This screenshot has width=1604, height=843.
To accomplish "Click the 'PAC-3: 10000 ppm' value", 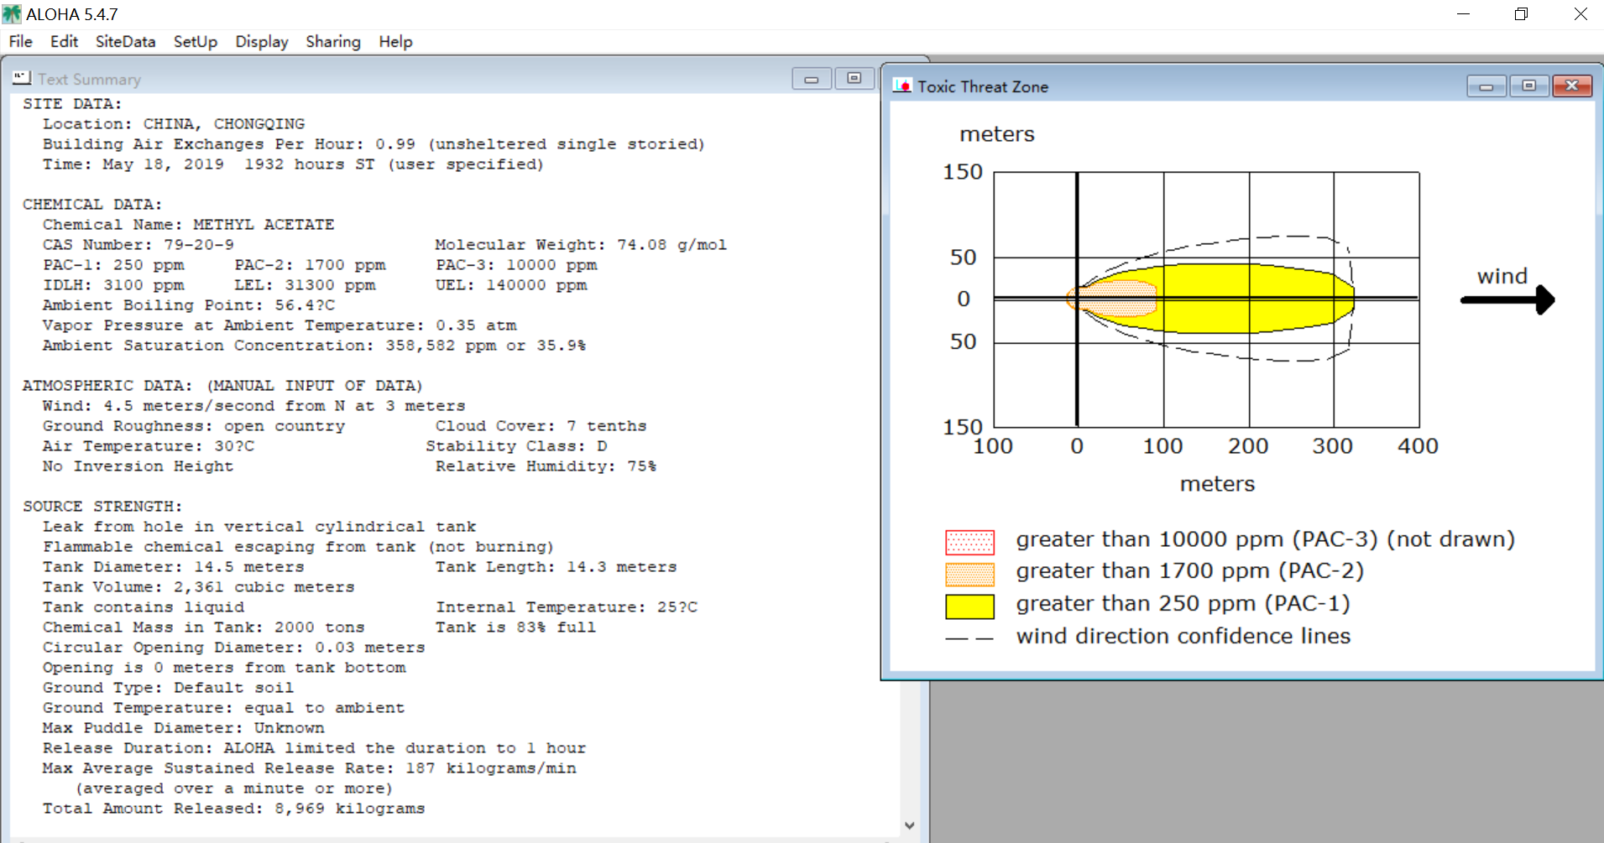I will (516, 265).
